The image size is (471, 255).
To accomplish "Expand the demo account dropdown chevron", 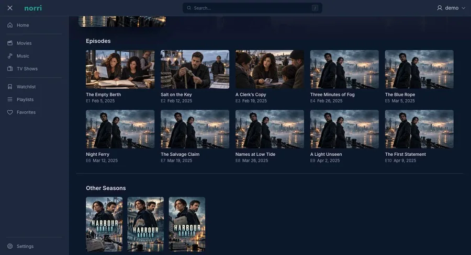I will (x=463, y=8).
